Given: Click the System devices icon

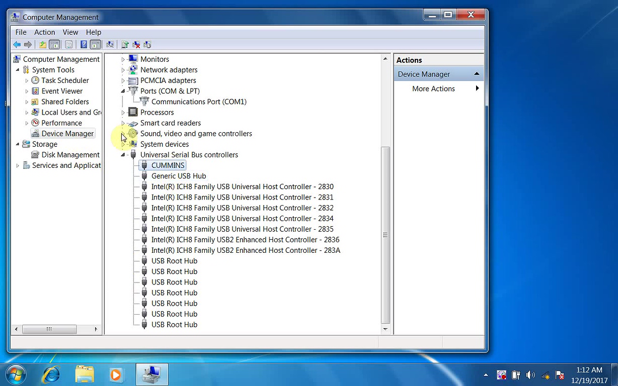Looking at the screenshot, I should tap(133, 144).
